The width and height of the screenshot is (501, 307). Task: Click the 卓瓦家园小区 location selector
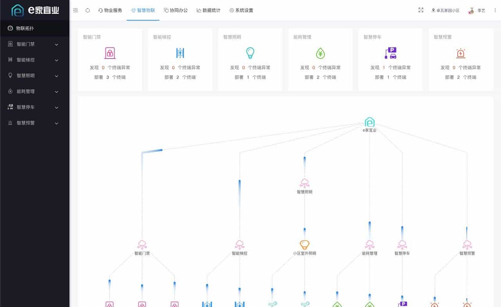click(x=445, y=11)
